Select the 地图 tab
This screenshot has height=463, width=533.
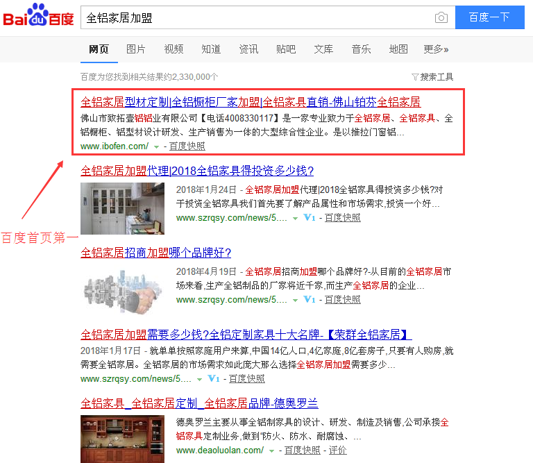pyautogui.click(x=398, y=49)
